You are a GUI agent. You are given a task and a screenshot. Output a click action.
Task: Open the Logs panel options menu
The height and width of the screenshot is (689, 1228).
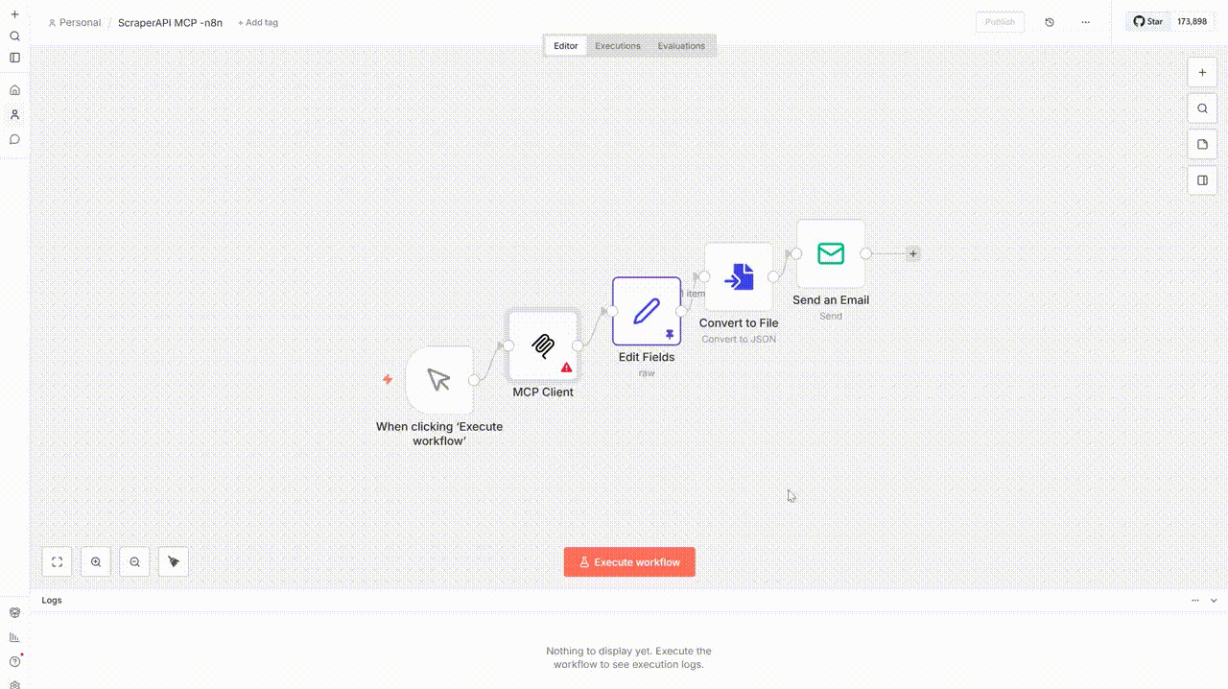click(x=1195, y=601)
